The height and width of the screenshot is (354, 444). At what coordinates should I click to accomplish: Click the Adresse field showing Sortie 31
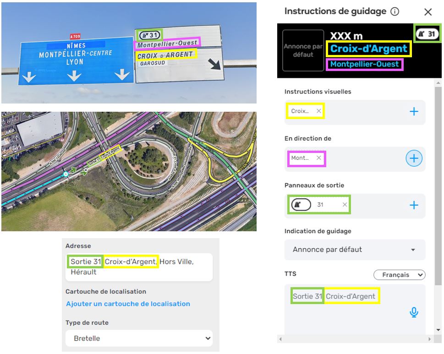(x=139, y=267)
